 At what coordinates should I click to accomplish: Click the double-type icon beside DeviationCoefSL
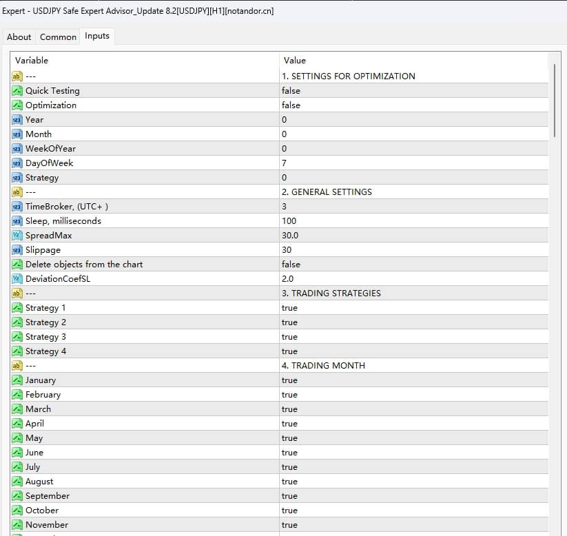coord(17,279)
